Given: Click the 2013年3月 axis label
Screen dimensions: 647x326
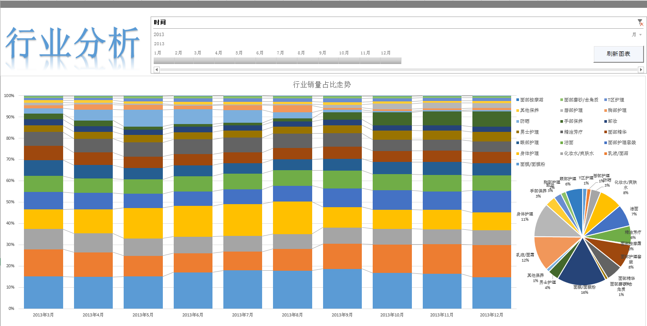Looking at the screenshot, I should pos(43,315).
